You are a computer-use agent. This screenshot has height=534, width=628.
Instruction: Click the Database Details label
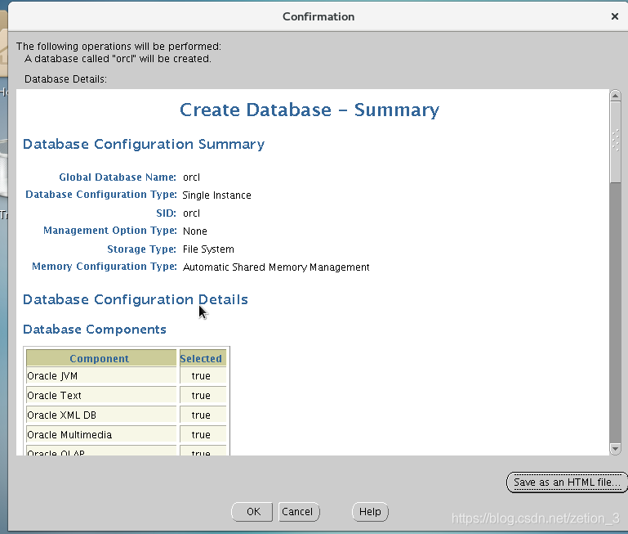tap(65, 79)
